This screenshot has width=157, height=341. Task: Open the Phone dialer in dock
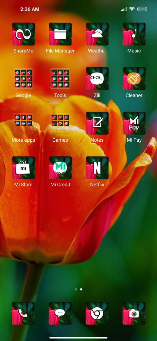[x=23, y=313]
